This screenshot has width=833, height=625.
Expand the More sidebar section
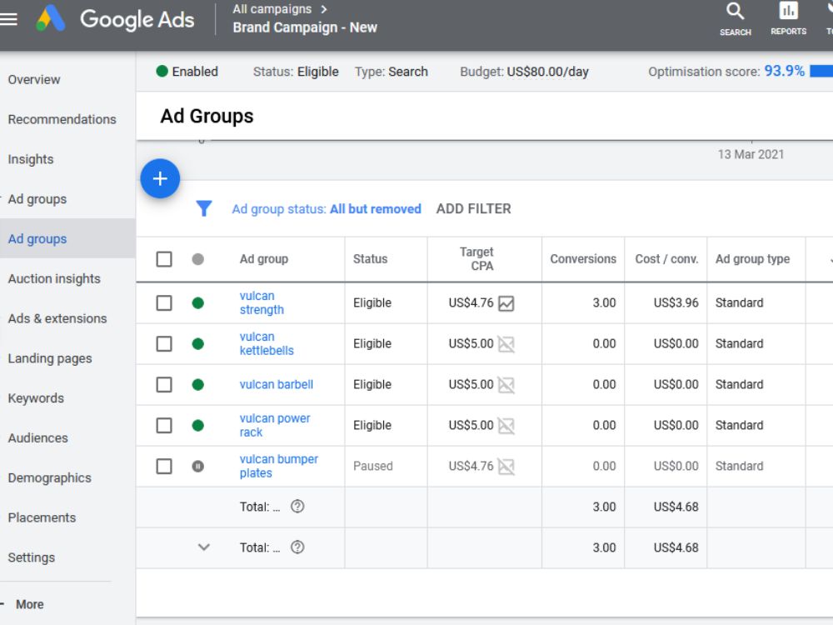pos(2,603)
